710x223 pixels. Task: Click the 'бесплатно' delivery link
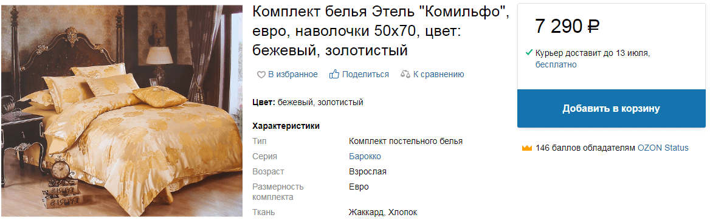pos(556,64)
